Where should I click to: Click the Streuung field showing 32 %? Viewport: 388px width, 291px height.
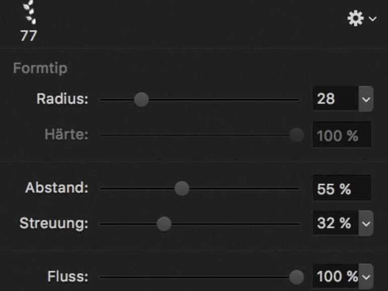pyautogui.click(x=335, y=223)
